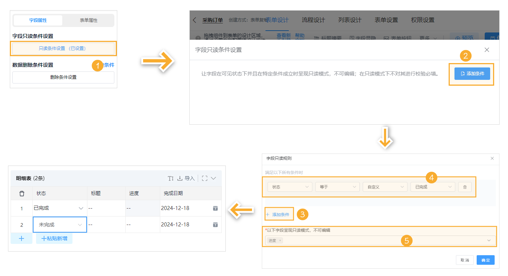Confirm the rule with 确定
Viewport: 508px width, 276px height.
(x=485, y=260)
